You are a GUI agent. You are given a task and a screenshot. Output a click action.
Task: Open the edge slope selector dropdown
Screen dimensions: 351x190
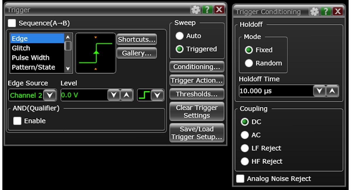157,95
